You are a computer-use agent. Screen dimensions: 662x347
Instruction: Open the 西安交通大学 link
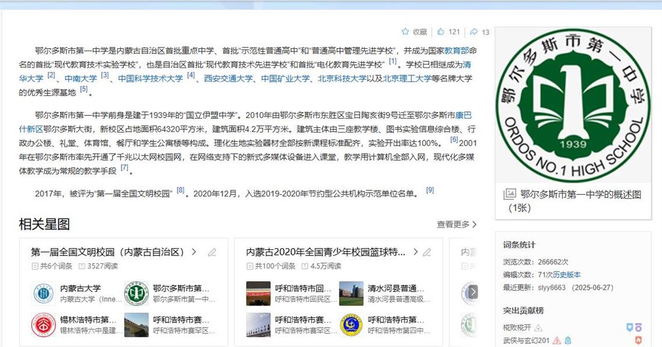(229, 78)
